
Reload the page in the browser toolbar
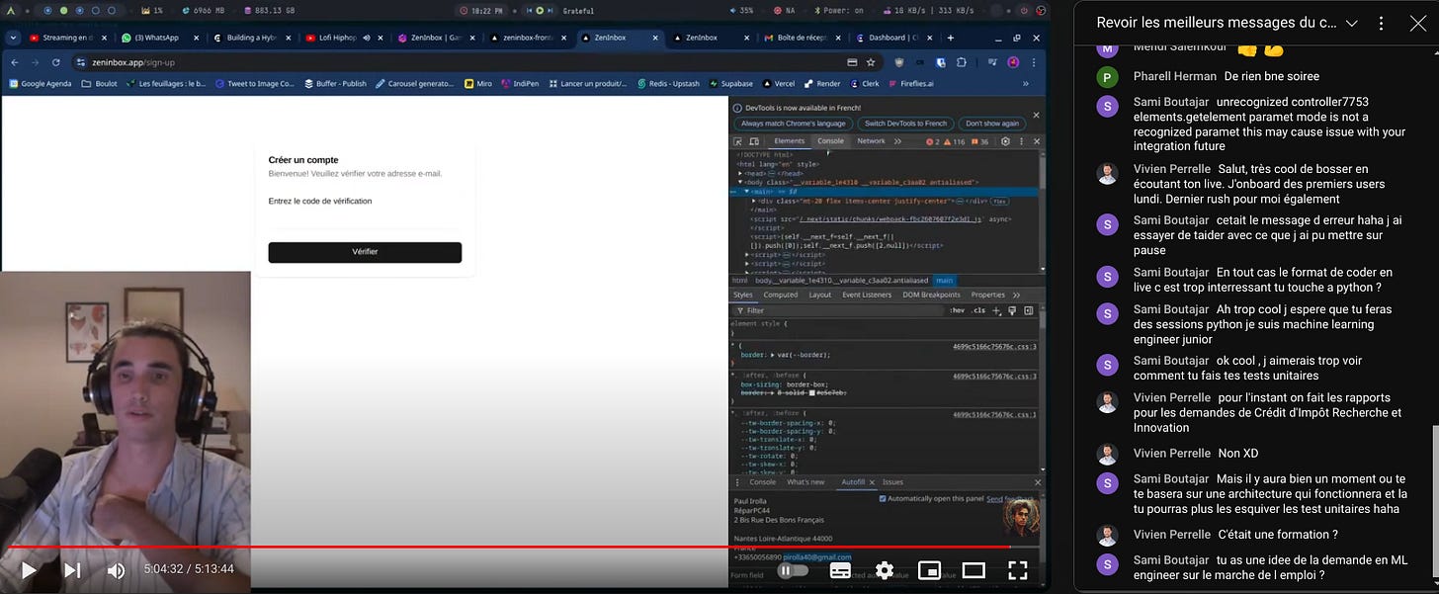[x=56, y=61]
